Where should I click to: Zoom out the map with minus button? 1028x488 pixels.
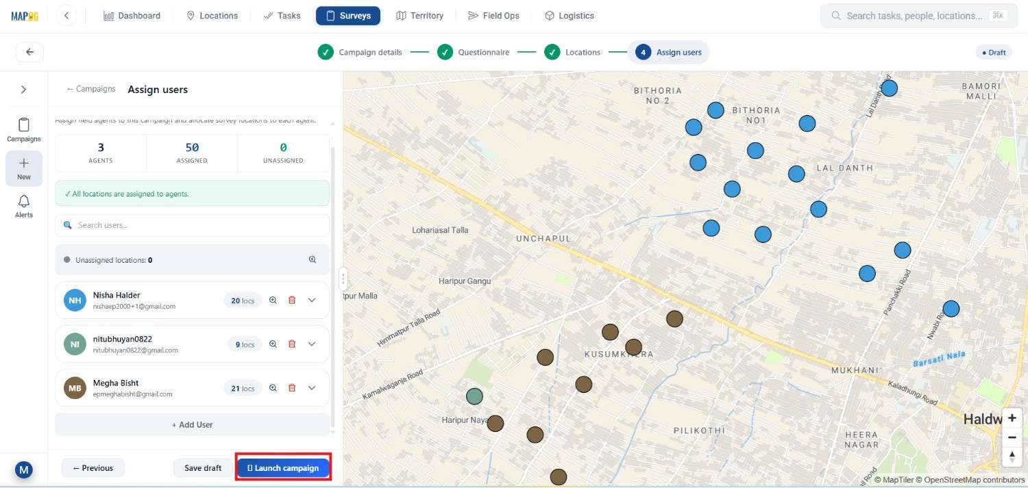1012,437
